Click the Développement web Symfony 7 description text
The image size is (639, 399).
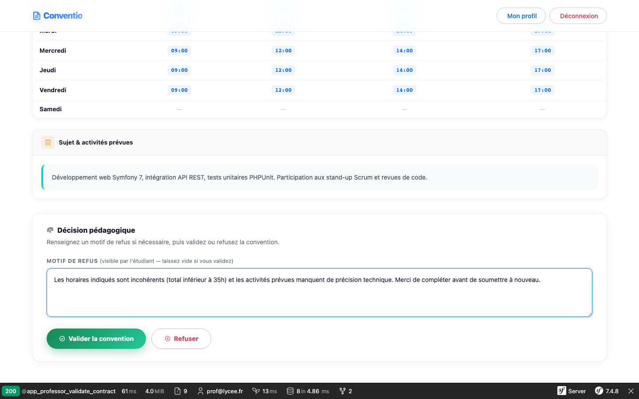[240, 177]
